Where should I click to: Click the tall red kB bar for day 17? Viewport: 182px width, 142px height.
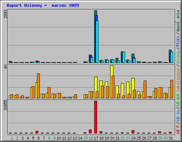point(96,117)
